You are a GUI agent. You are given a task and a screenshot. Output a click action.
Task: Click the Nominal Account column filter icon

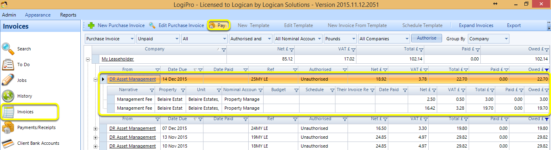[260, 90]
